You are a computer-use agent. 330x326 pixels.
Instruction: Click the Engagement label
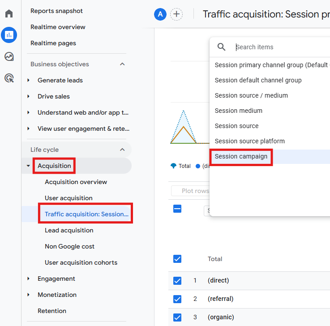click(56, 279)
